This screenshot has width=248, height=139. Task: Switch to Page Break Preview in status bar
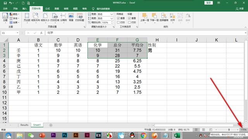211,130
